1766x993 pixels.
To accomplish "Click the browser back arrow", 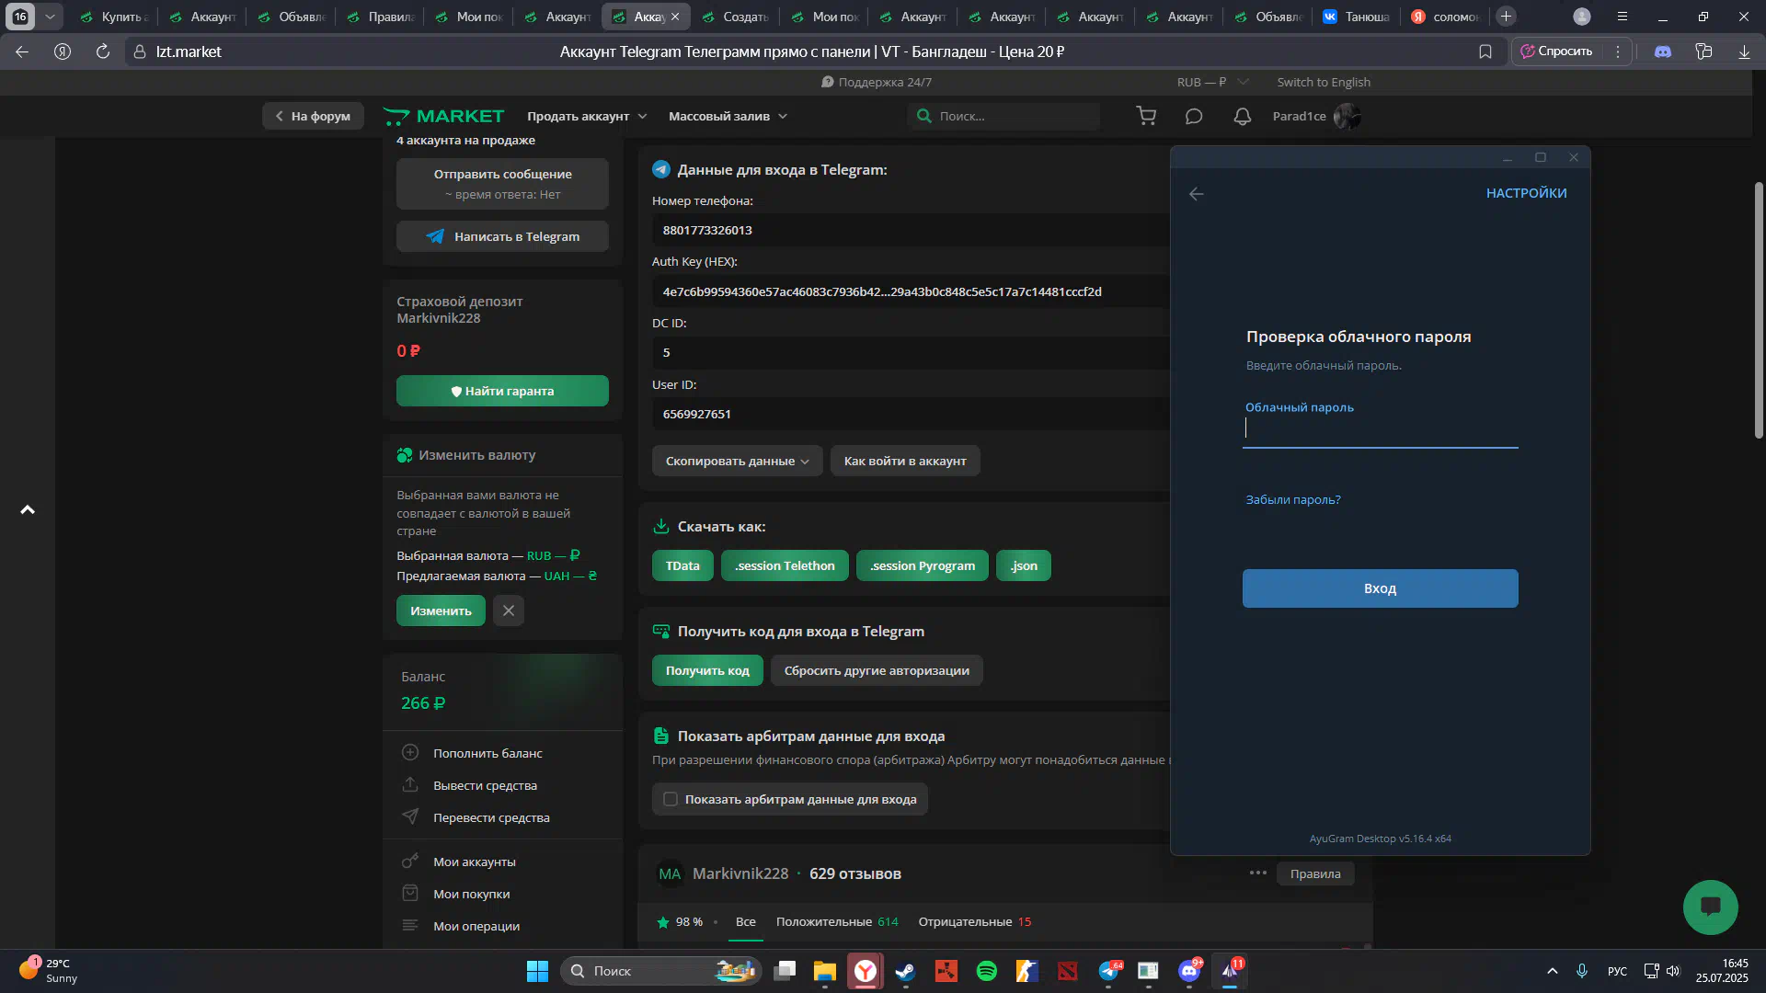I will coord(22,51).
